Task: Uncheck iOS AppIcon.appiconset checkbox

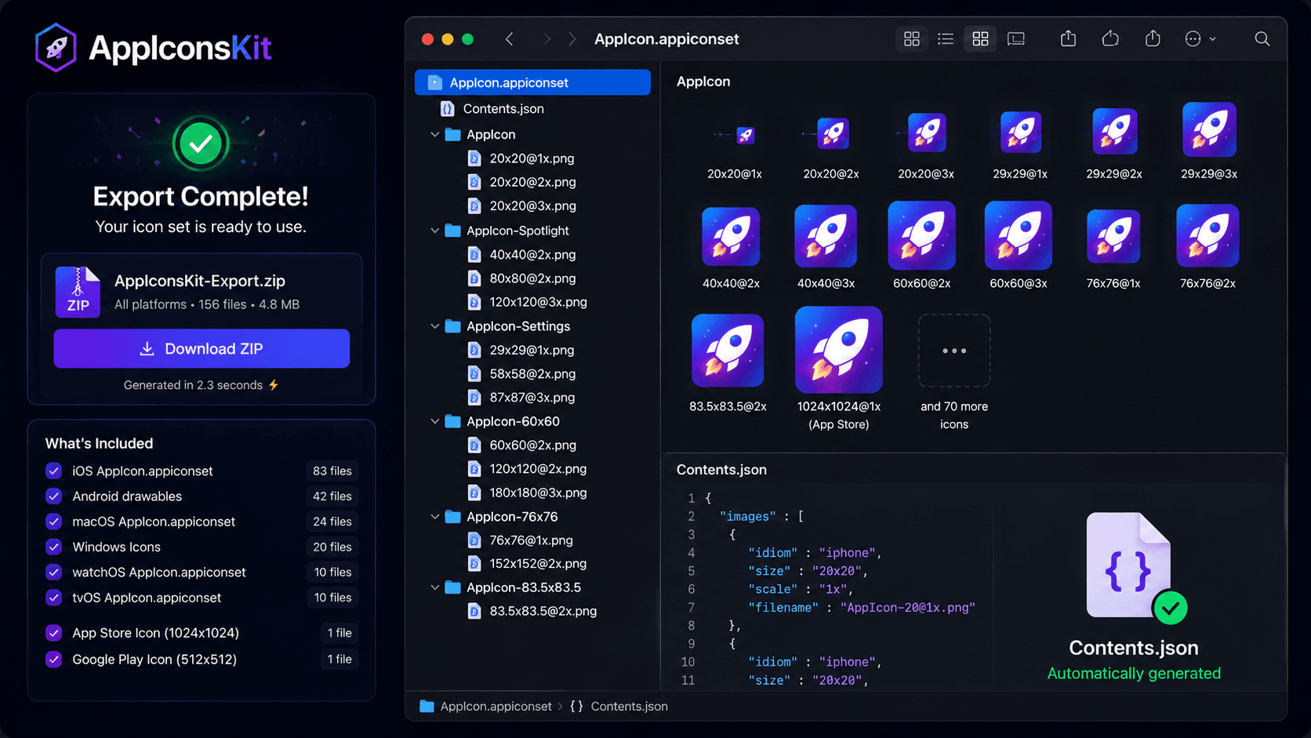Action: (x=53, y=471)
